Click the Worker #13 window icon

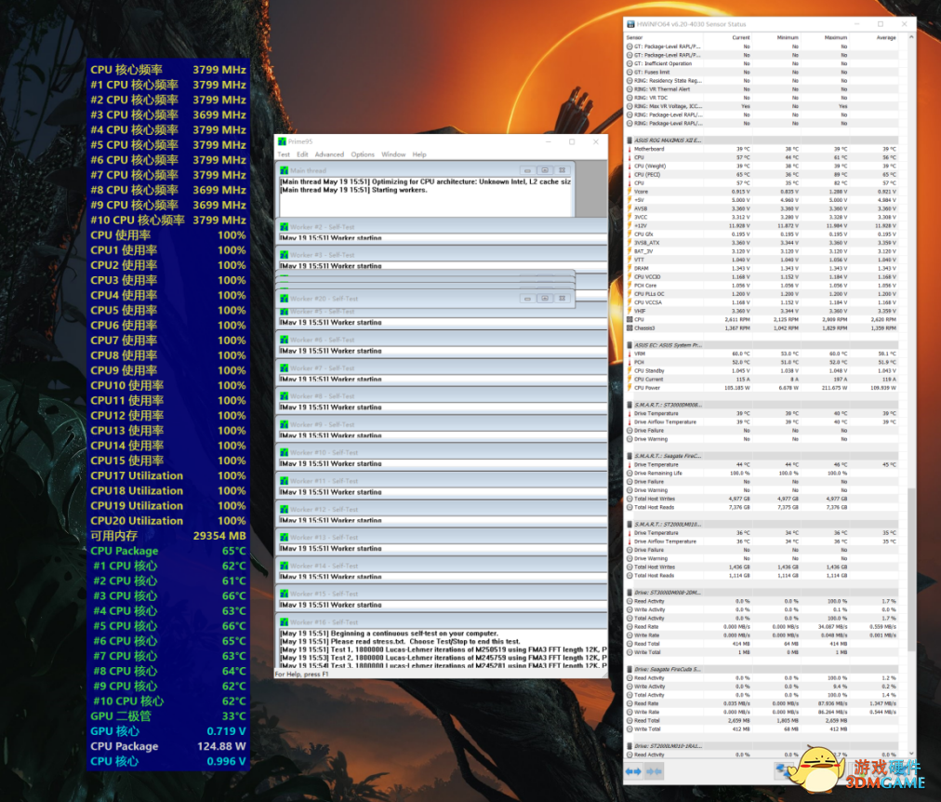pyautogui.click(x=285, y=537)
